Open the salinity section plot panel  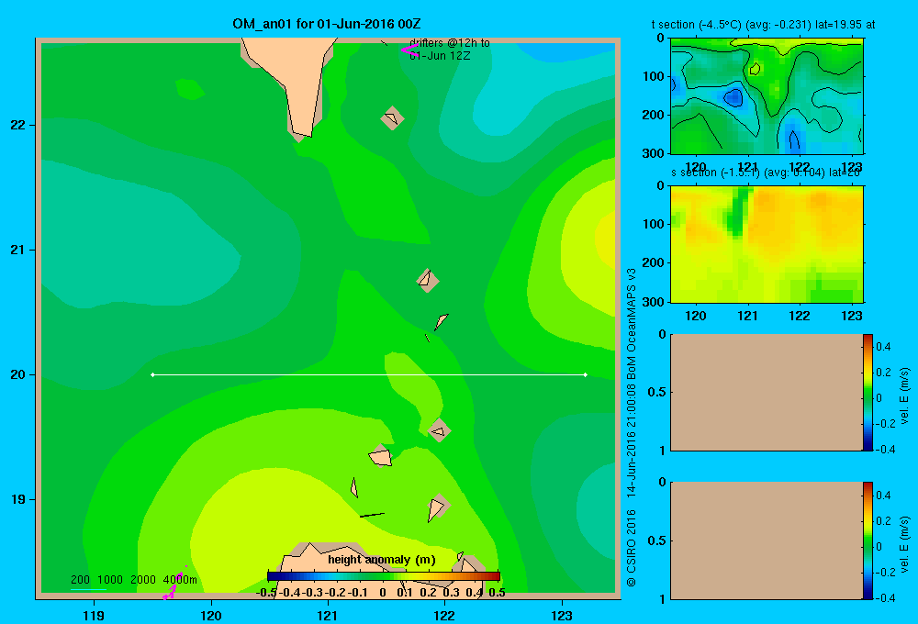(x=767, y=243)
